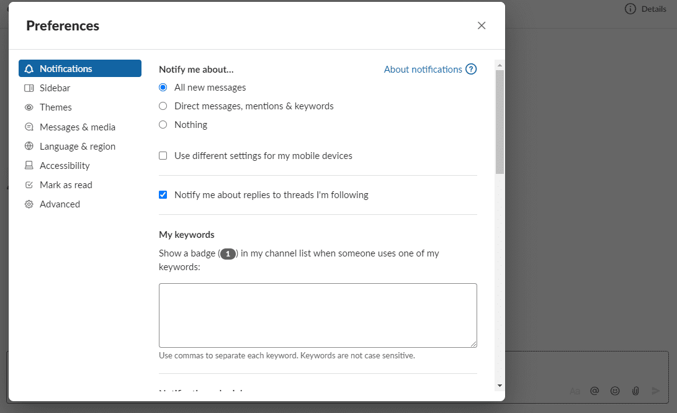The width and height of the screenshot is (677, 413).
Task: Switch to Direct messages, mentions & keywords
Action: pyautogui.click(x=163, y=106)
